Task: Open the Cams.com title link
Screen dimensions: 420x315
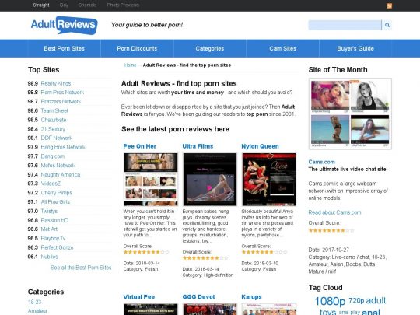Action: (x=322, y=162)
